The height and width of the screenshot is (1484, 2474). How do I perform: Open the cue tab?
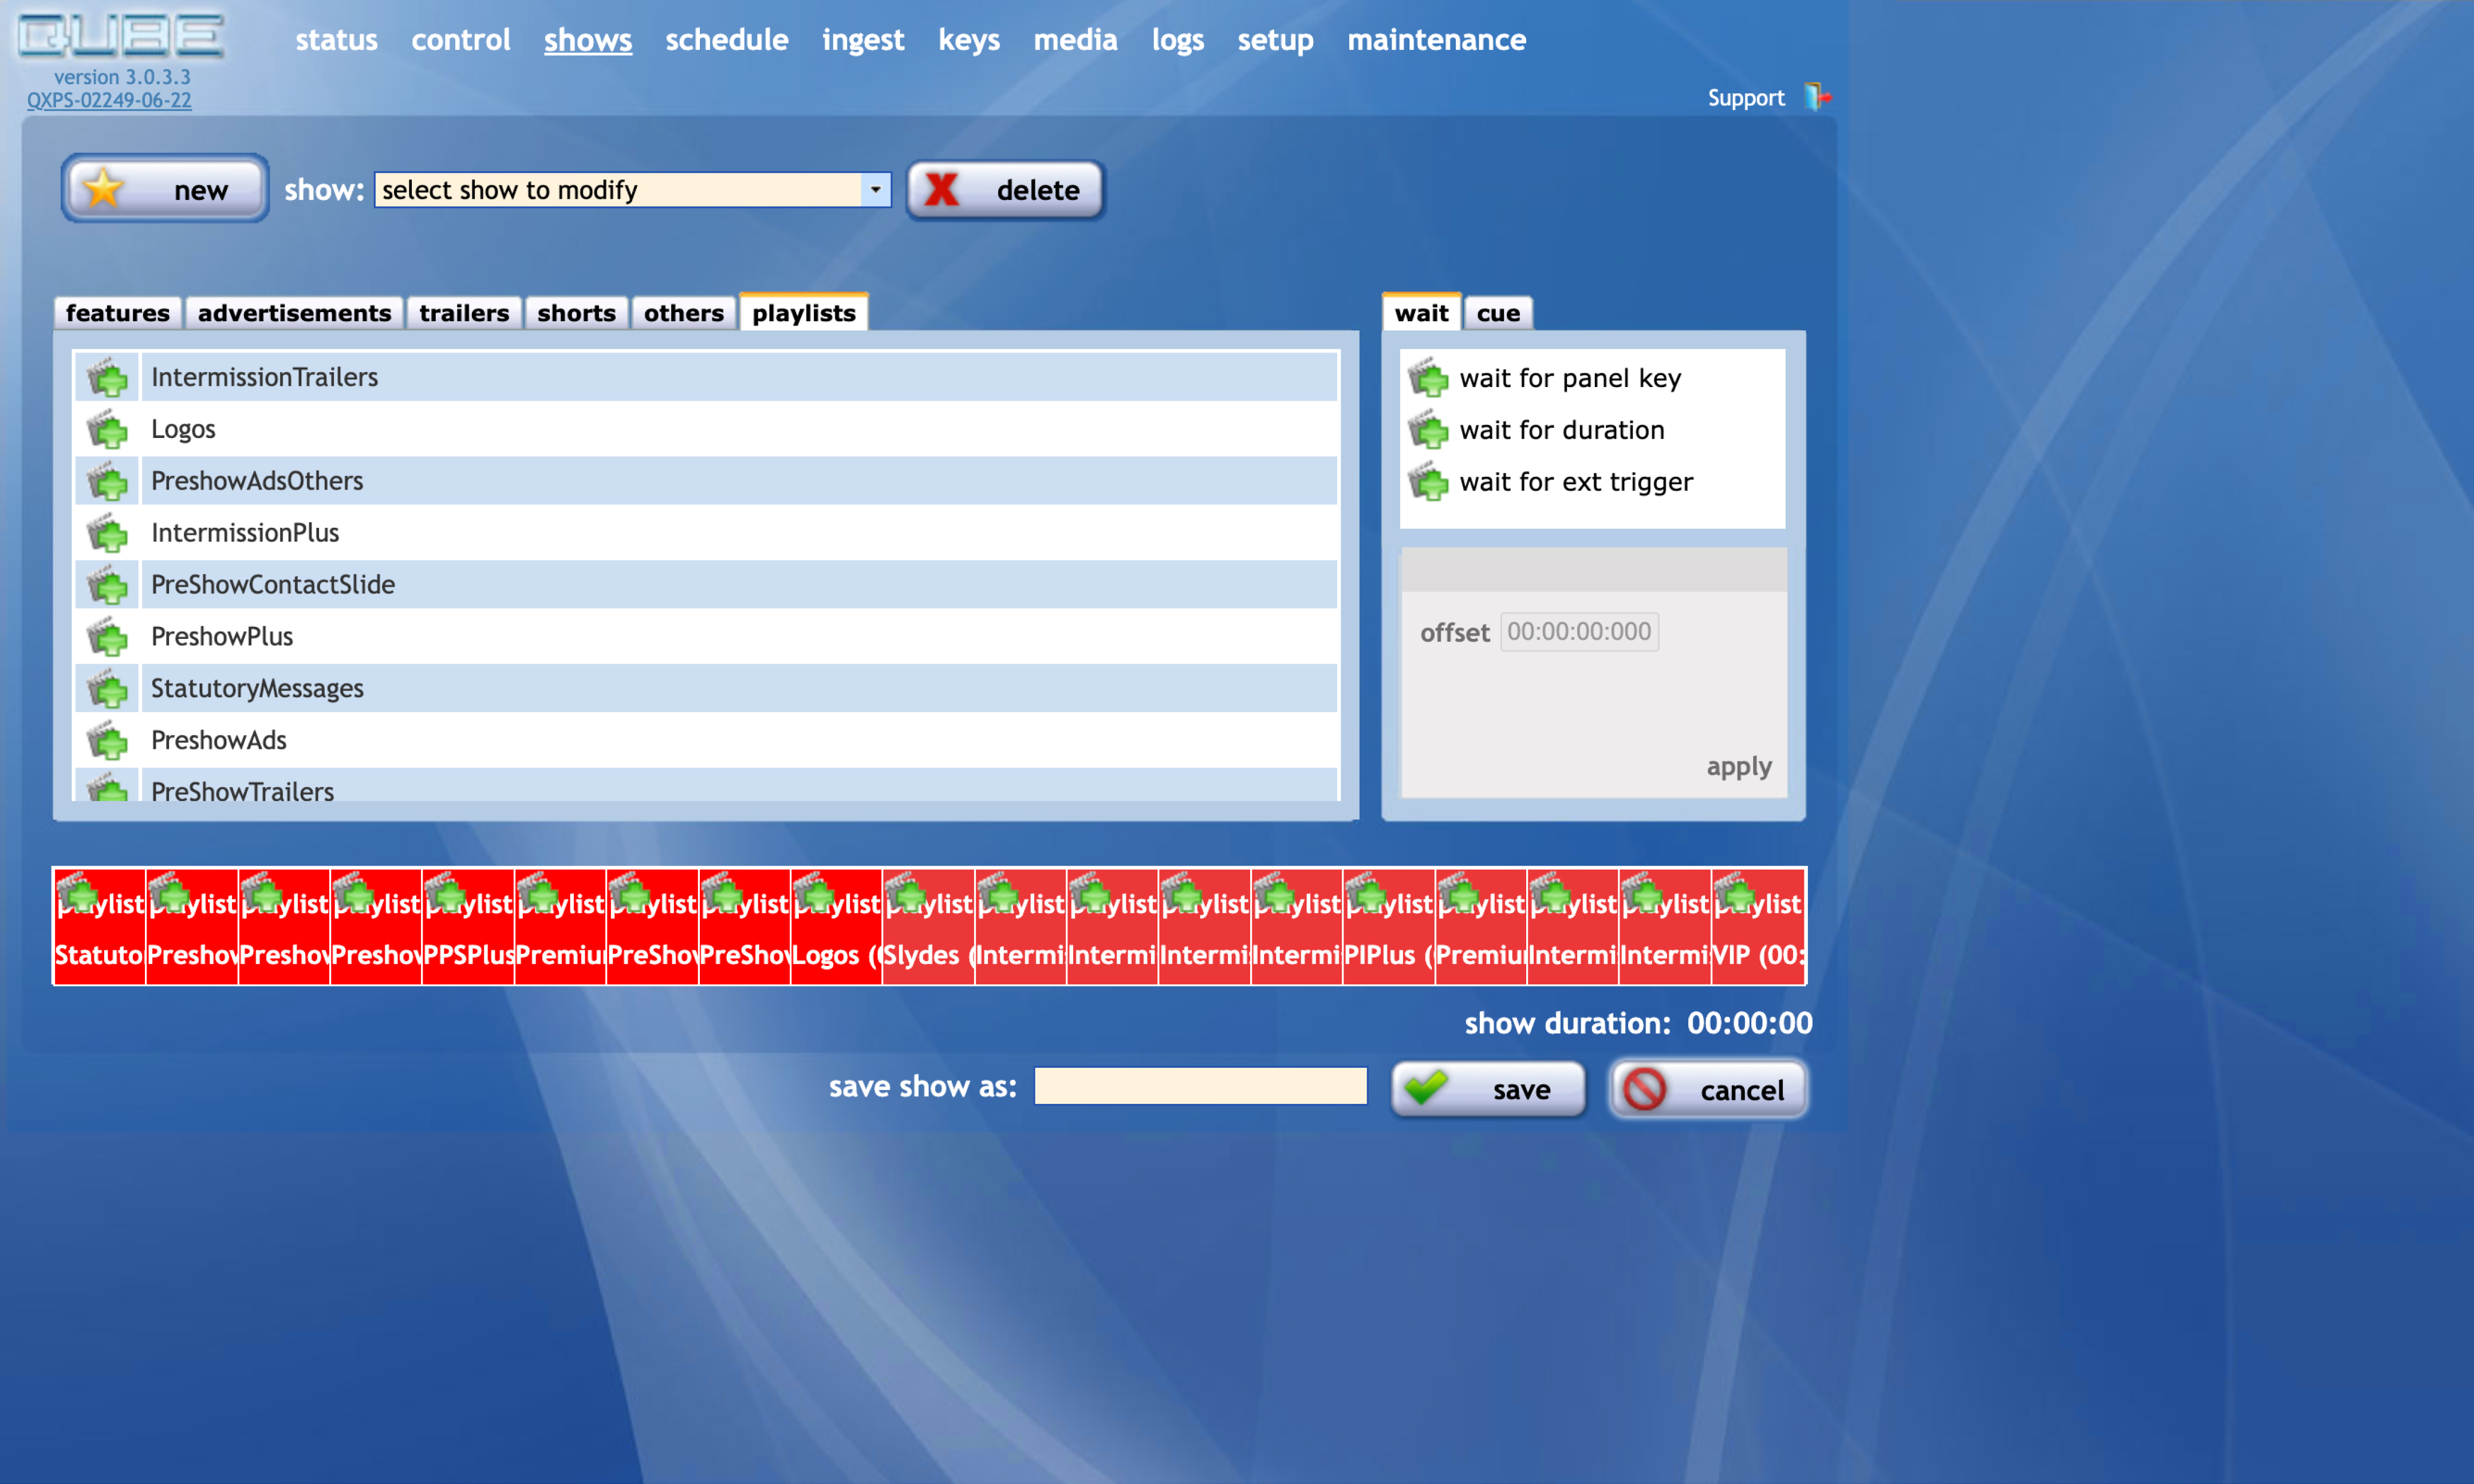click(1497, 312)
